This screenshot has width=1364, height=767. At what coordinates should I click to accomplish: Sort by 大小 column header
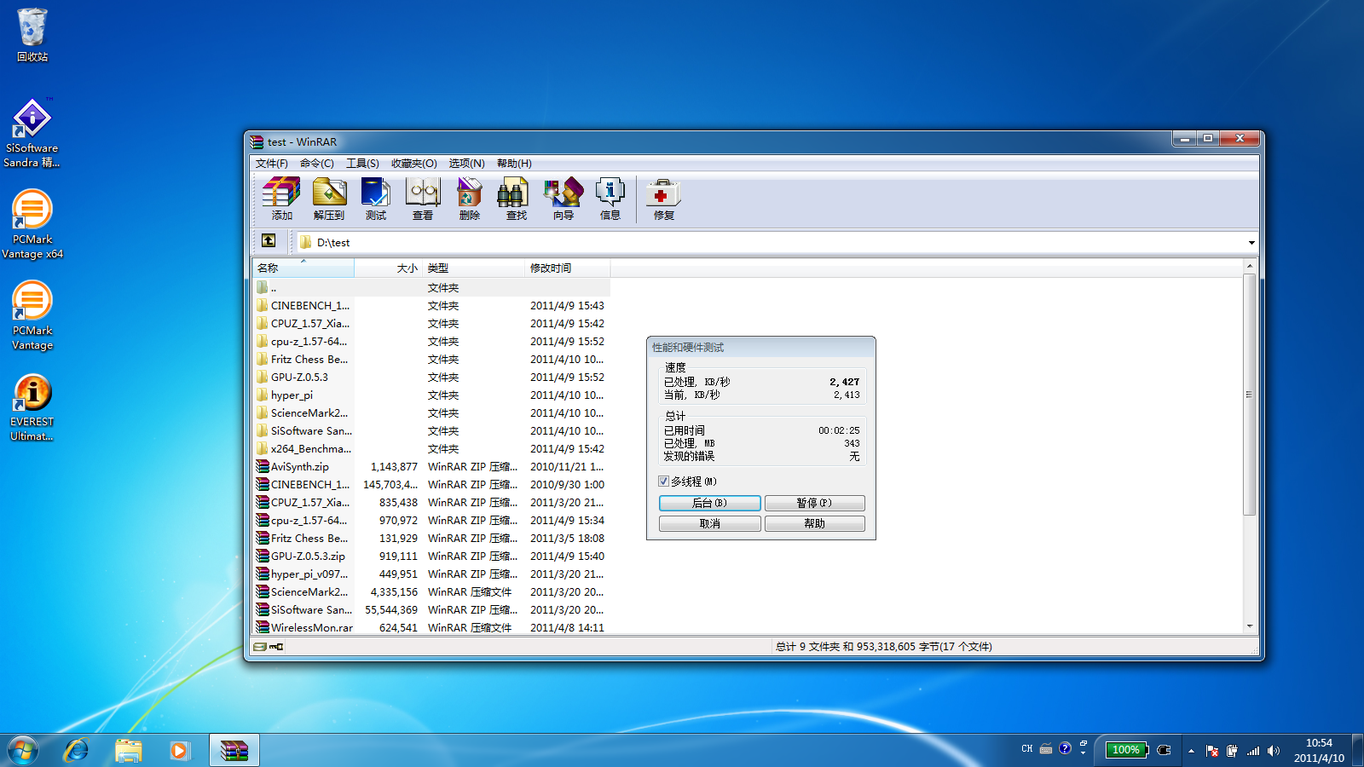tap(388, 268)
